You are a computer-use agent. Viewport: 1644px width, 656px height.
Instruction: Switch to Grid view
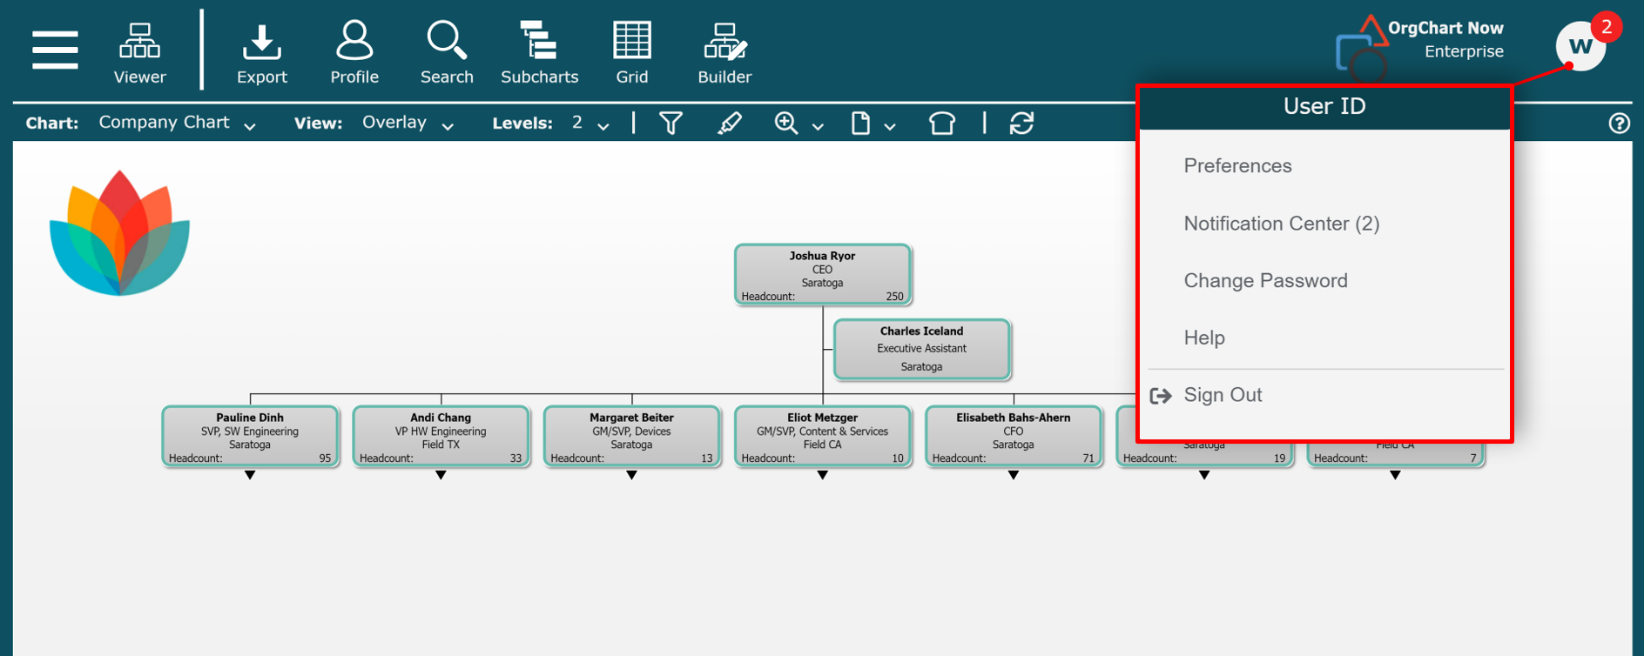pos(632,53)
